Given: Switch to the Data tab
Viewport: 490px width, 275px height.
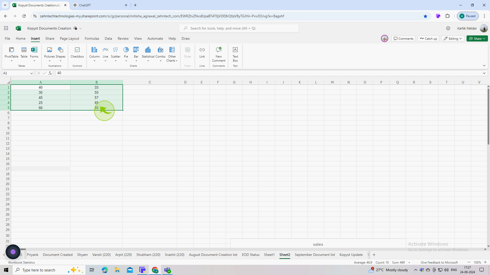Looking at the screenshot, I should 108,38.
